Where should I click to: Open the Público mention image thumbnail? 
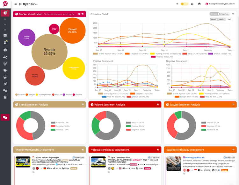174,164
